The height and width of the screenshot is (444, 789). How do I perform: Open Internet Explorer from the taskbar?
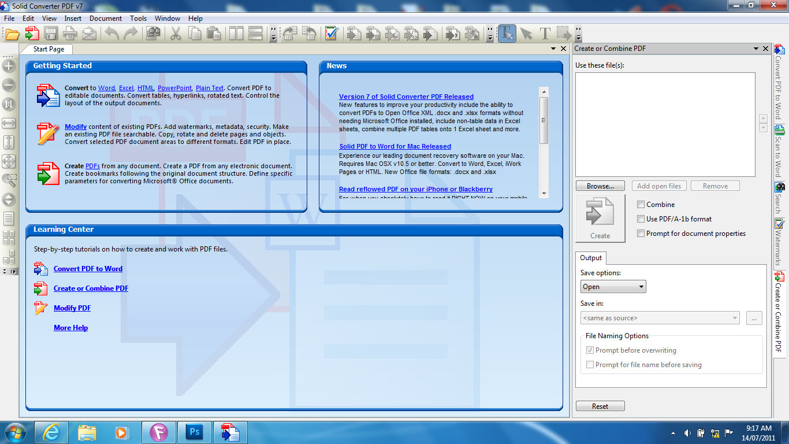click(52, 432)
